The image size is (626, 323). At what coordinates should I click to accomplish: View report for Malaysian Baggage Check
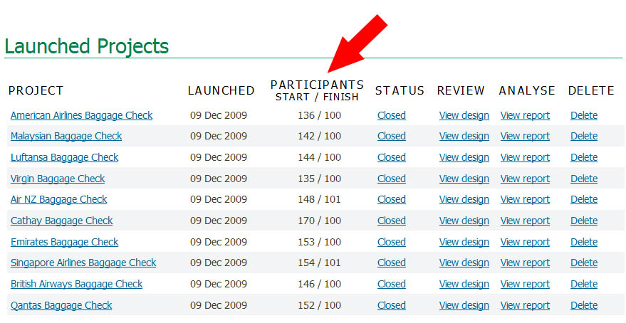(x=525, y=137)
